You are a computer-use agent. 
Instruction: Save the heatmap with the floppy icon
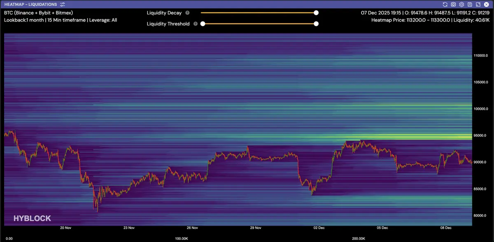tap(470, 4)
